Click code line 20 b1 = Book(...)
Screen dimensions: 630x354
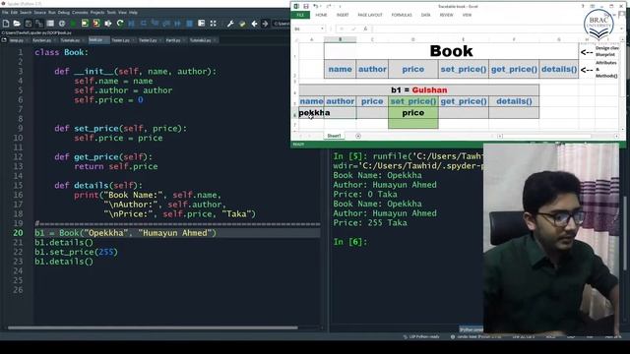click(125, 233)
